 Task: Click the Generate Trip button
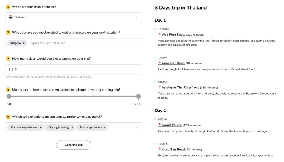click(x=74, y=145)
